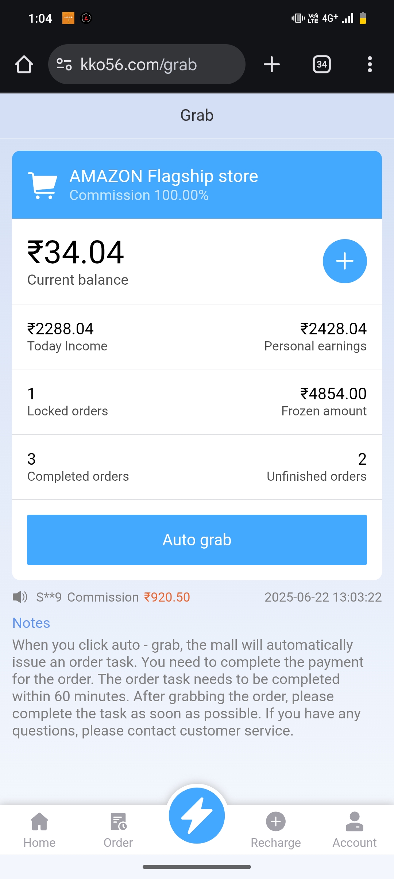This screenshot has width=394, height=879.
Task: Open a new browser tab
Action: coord(272,65)
